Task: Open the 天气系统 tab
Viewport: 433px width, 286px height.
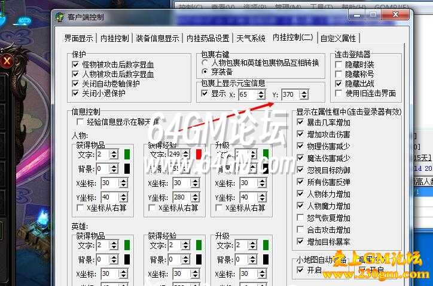Action: click(x=251, y=38)
